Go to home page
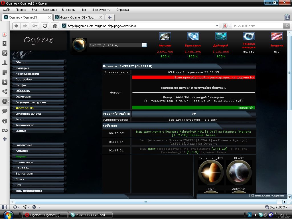292x219 pixels. click(x=55, y=26)
